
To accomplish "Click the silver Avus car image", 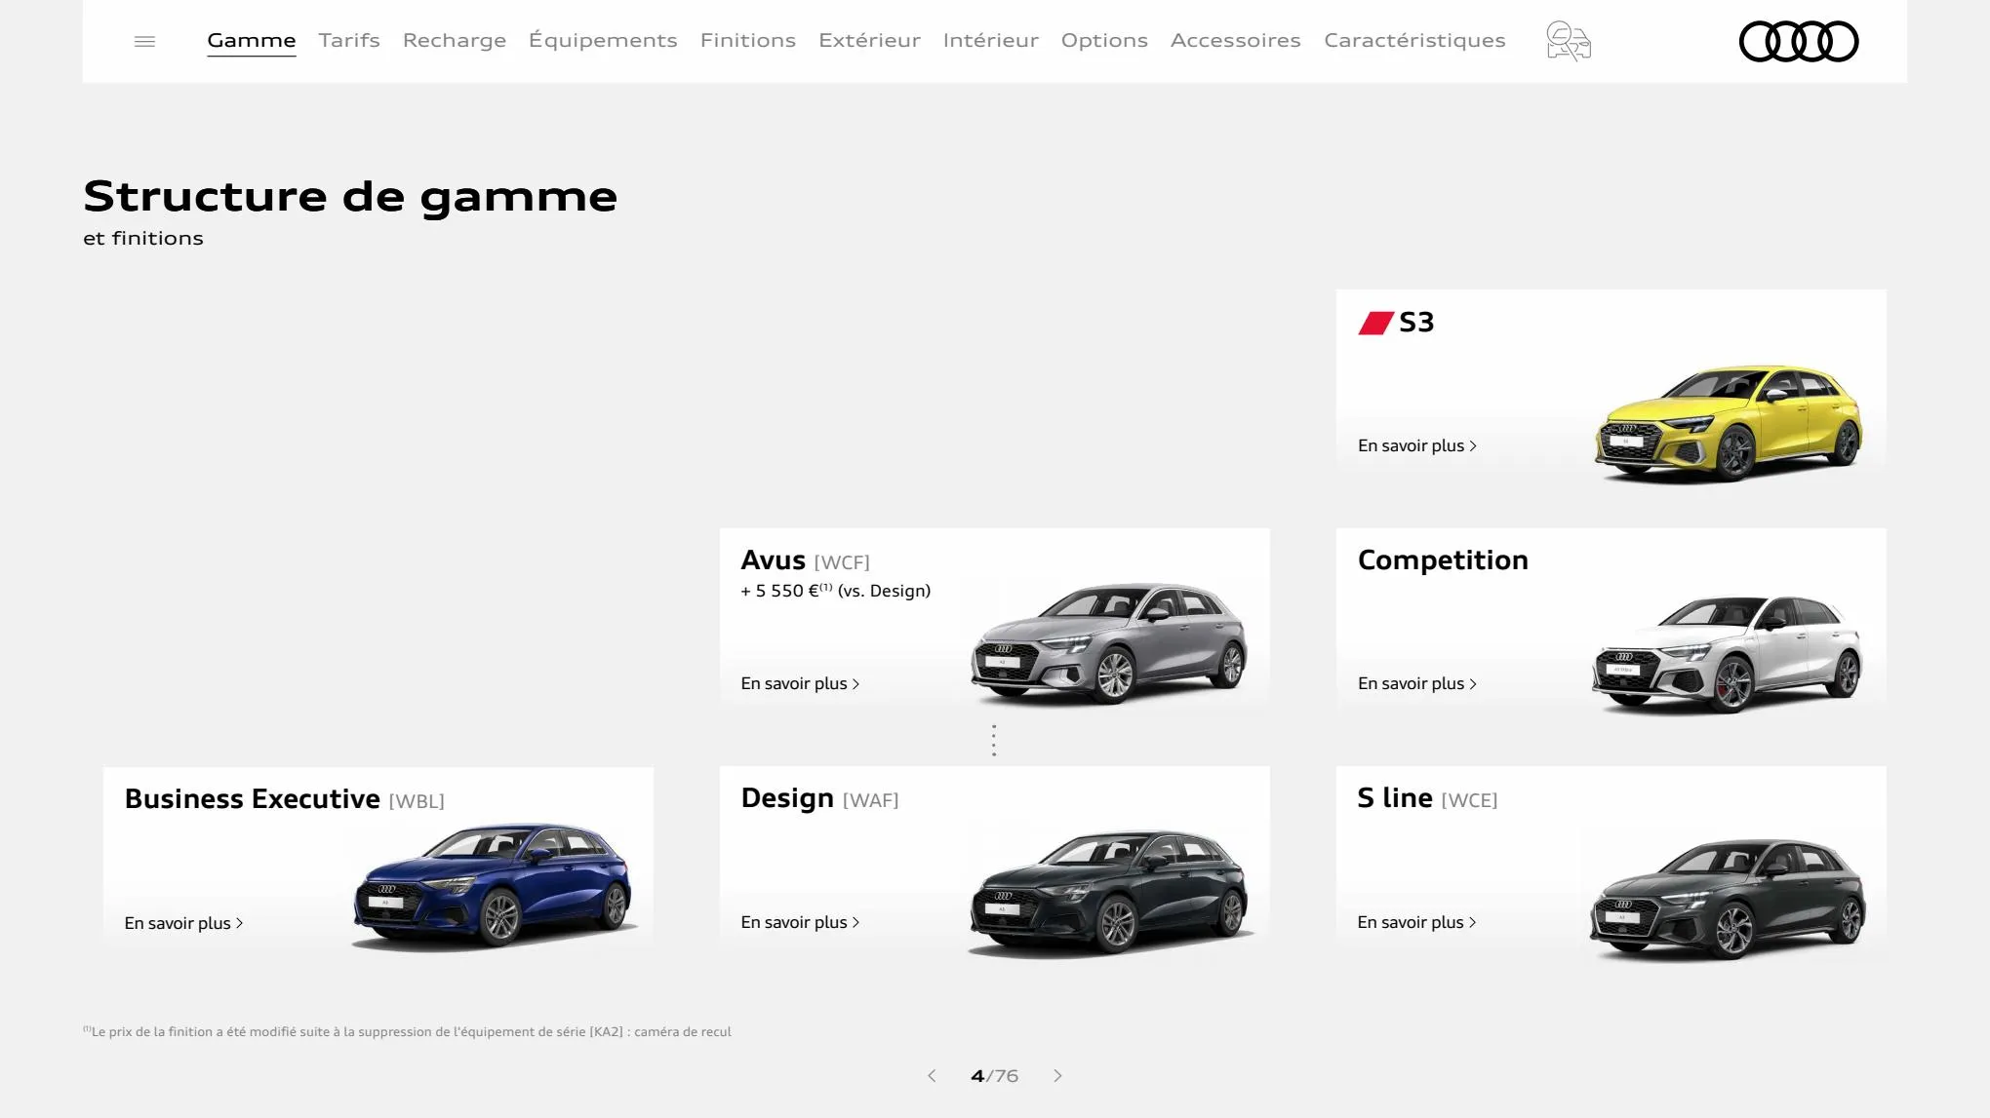I will click(1109, 643).
